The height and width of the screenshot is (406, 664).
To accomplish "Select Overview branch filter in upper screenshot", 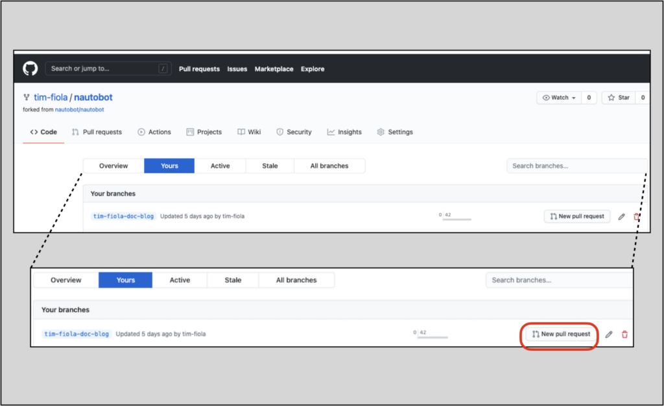I will 113,166.
